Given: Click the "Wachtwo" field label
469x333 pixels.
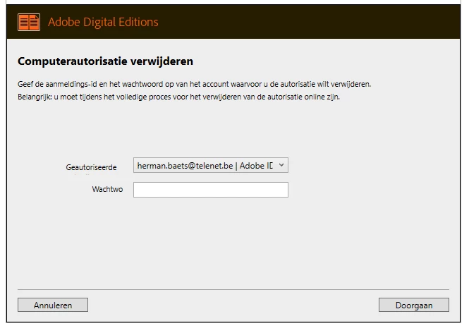Looking at the screenshot, I should tap(107, 189).
